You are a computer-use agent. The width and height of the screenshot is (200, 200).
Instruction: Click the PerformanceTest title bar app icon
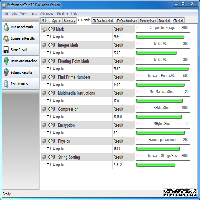[4, 5]
